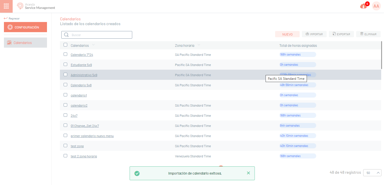Click the CONFIGURACIÓN sidebar button
Image resolution: width=384 pixels, height=185 pixels.
(x=25, y=27)
